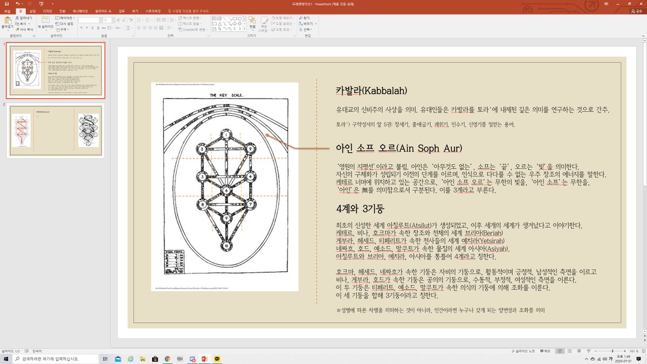Switch to the Review (검토) tab
Screen dimensions: 647x364
coord(121,10)
